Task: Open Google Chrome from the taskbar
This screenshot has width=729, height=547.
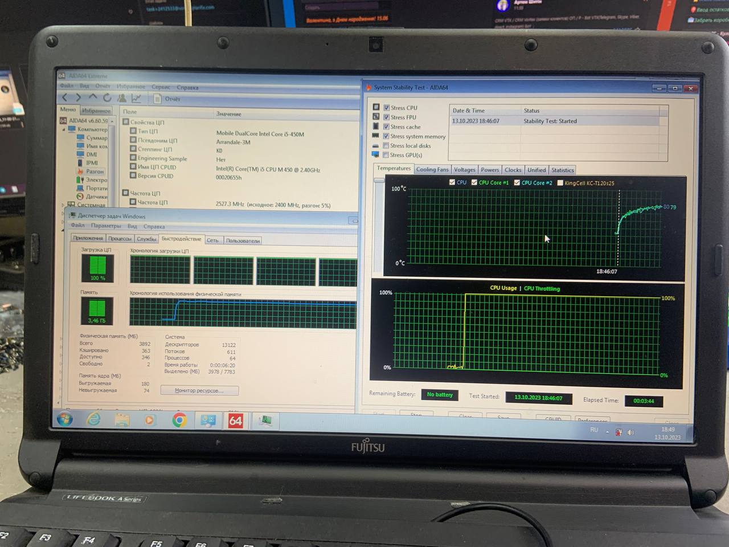Action: (179, 421)
